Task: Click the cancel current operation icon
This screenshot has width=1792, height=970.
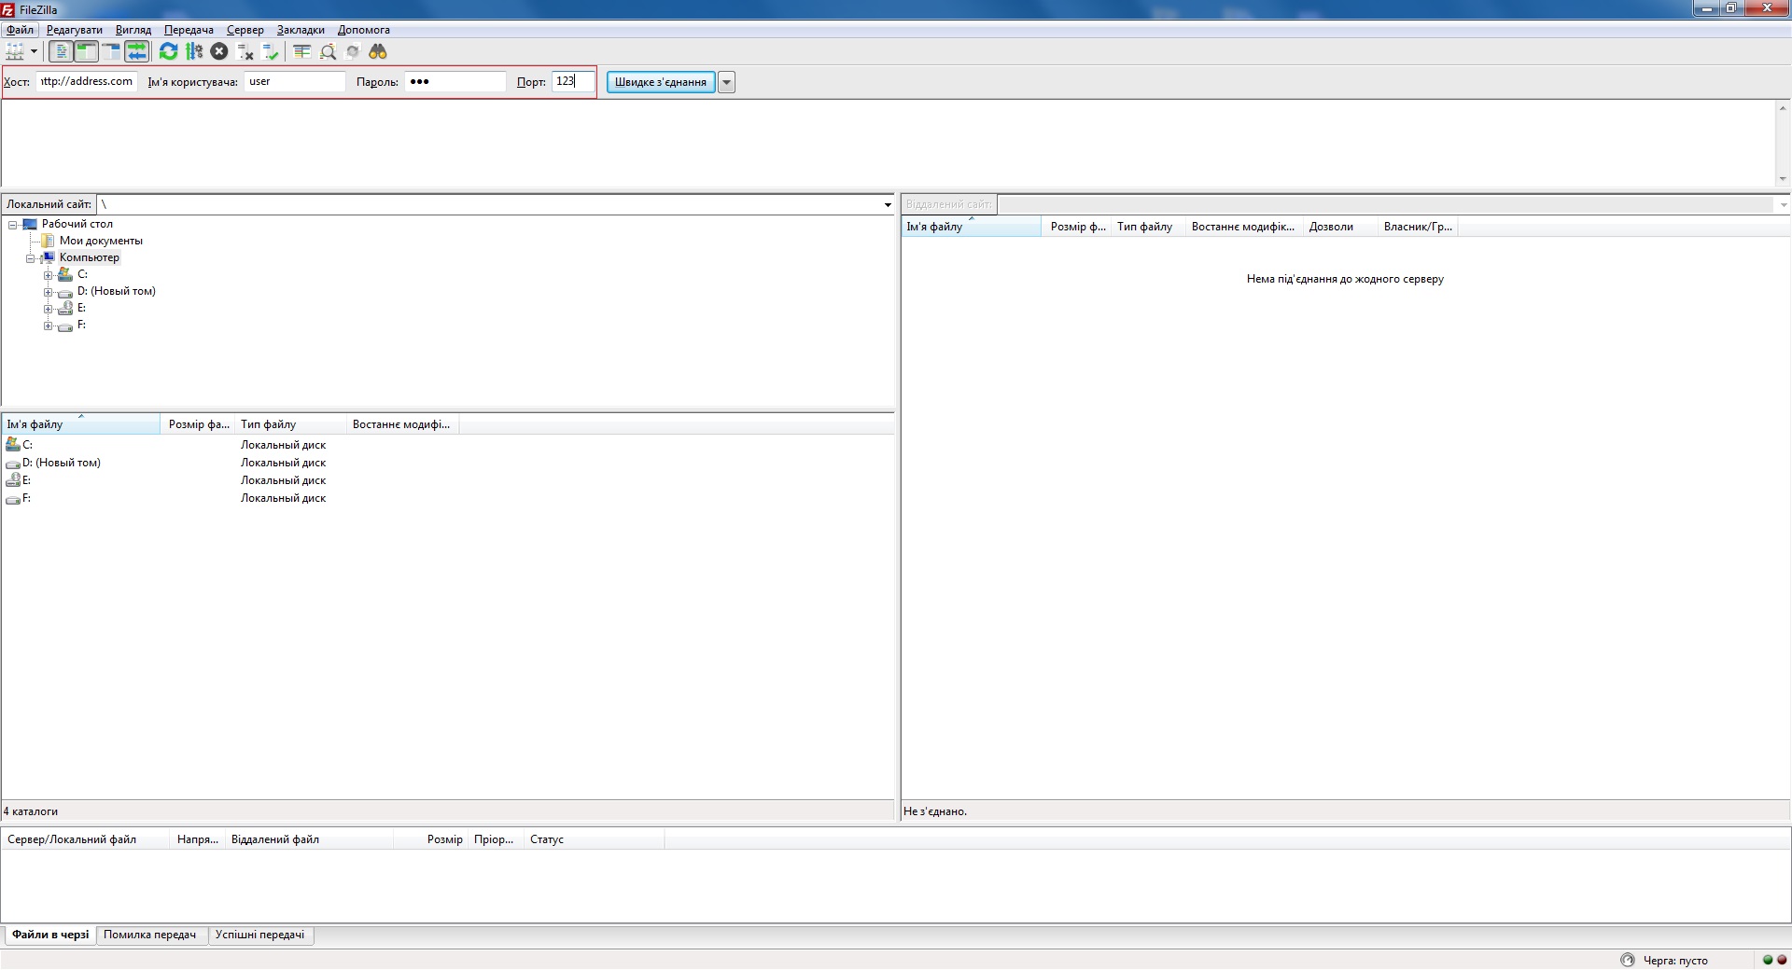Action: [x=219, y=52]
